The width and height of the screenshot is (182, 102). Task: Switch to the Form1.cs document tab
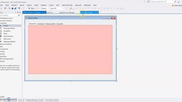click(x=50, y=12)
